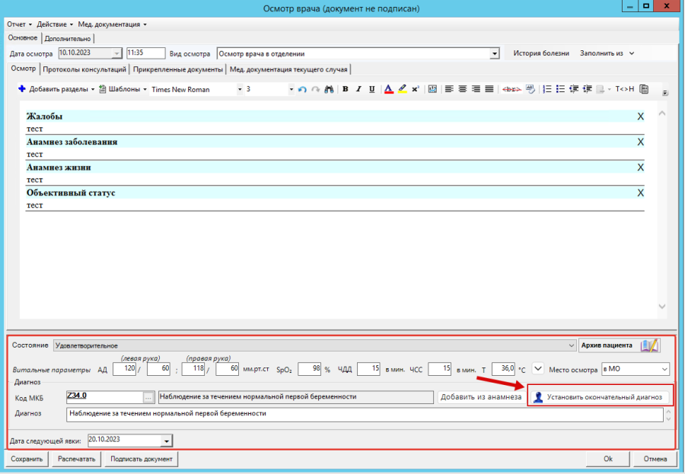
Task: Align text left
Action: tap(449, 89)
